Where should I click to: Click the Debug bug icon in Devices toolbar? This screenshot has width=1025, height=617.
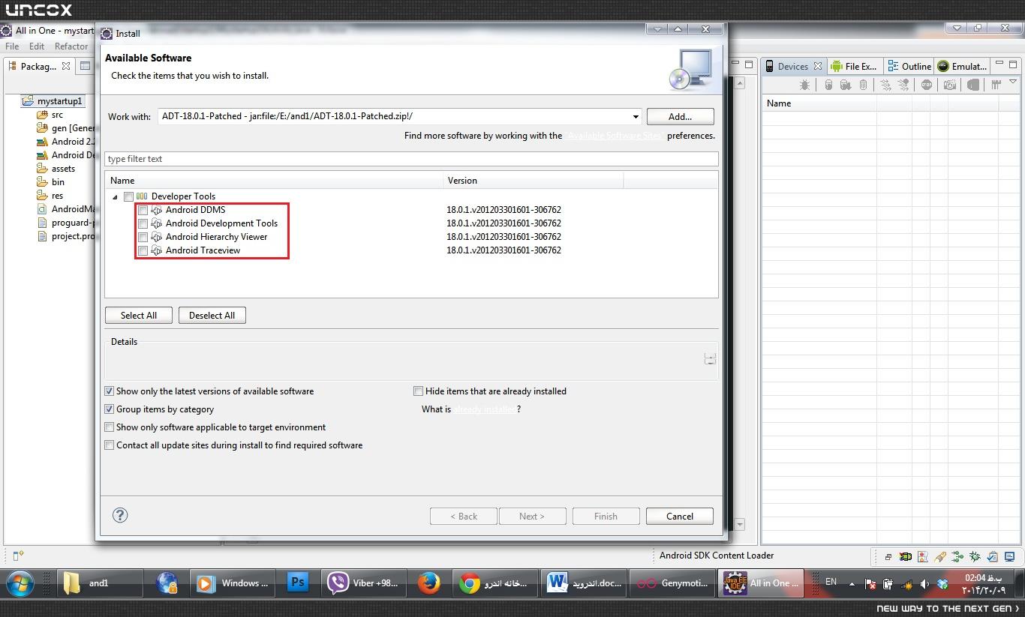point(804,85)
